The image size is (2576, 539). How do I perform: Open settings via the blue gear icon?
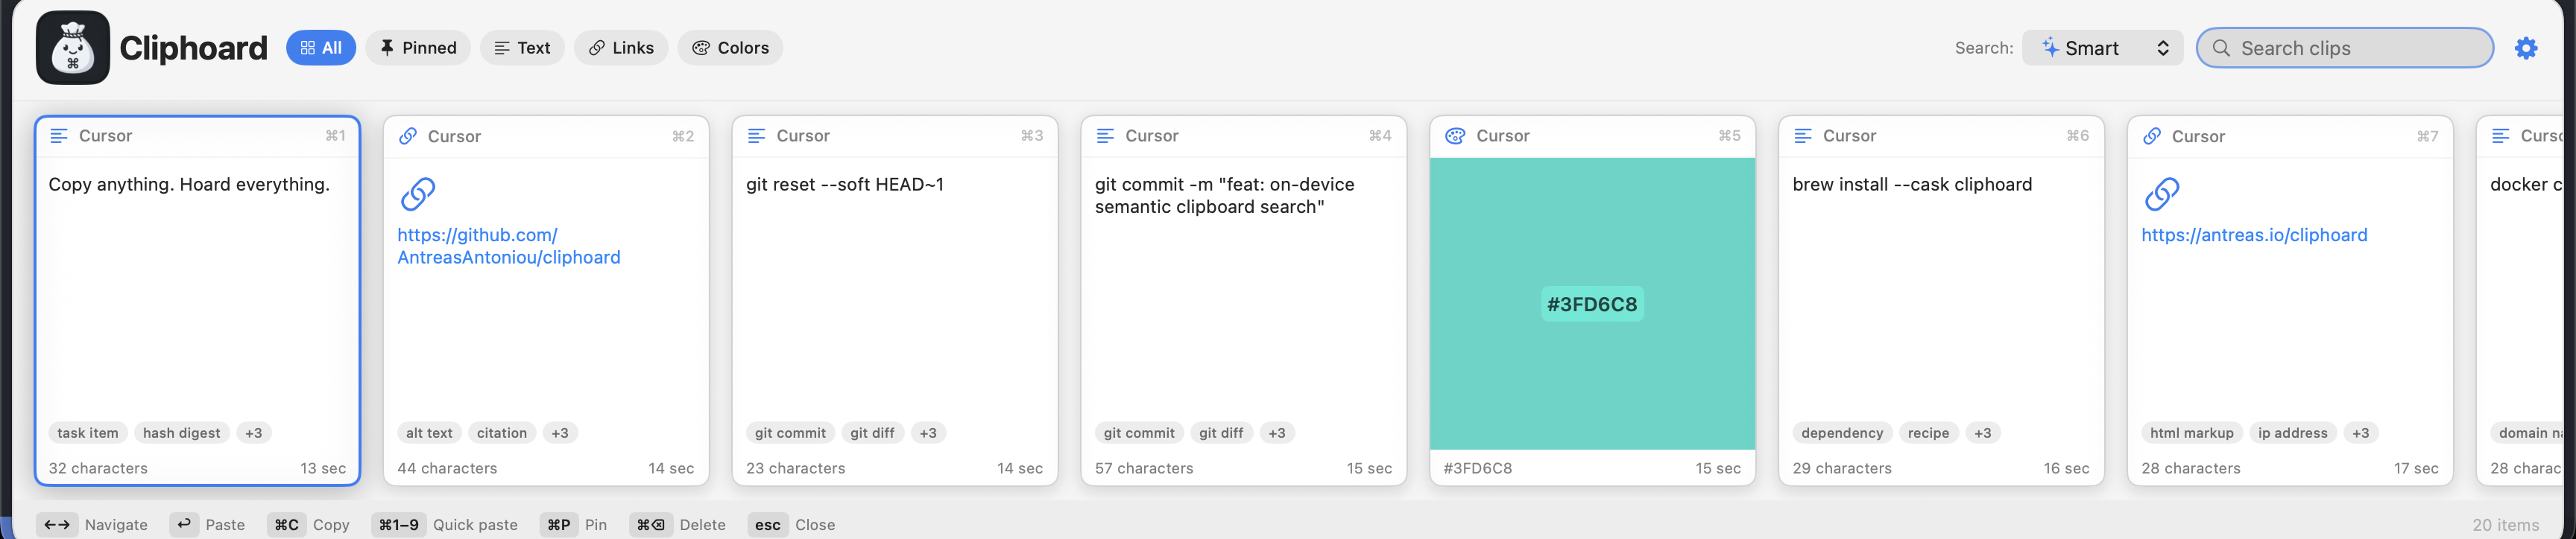coord(2525,48)
